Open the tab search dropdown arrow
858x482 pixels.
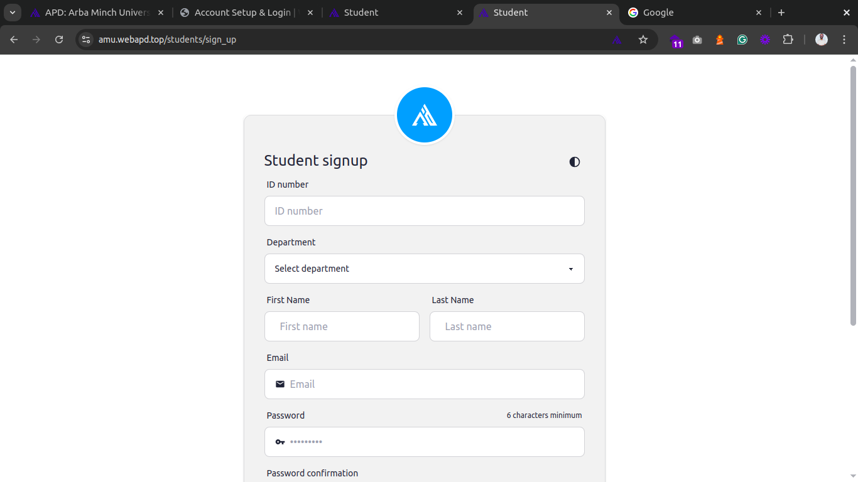pos(12,13)
